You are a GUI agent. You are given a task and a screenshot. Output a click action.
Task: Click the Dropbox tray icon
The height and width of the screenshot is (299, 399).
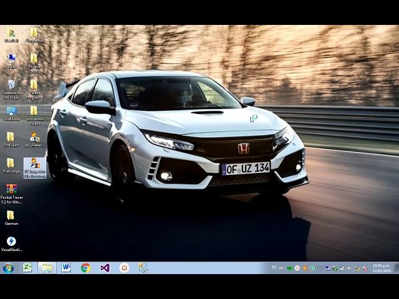click(320, 268)
